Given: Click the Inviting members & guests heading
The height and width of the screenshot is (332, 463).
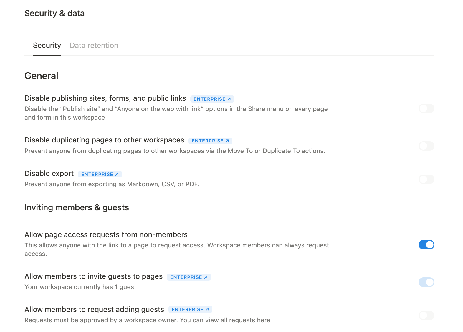Looking at the screenshot, I should coord(77,207).
